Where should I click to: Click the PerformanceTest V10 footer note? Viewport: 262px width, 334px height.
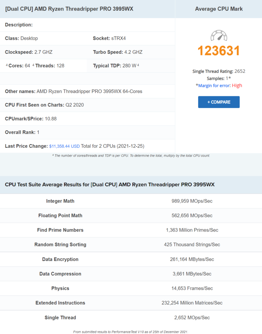point(130,330)
